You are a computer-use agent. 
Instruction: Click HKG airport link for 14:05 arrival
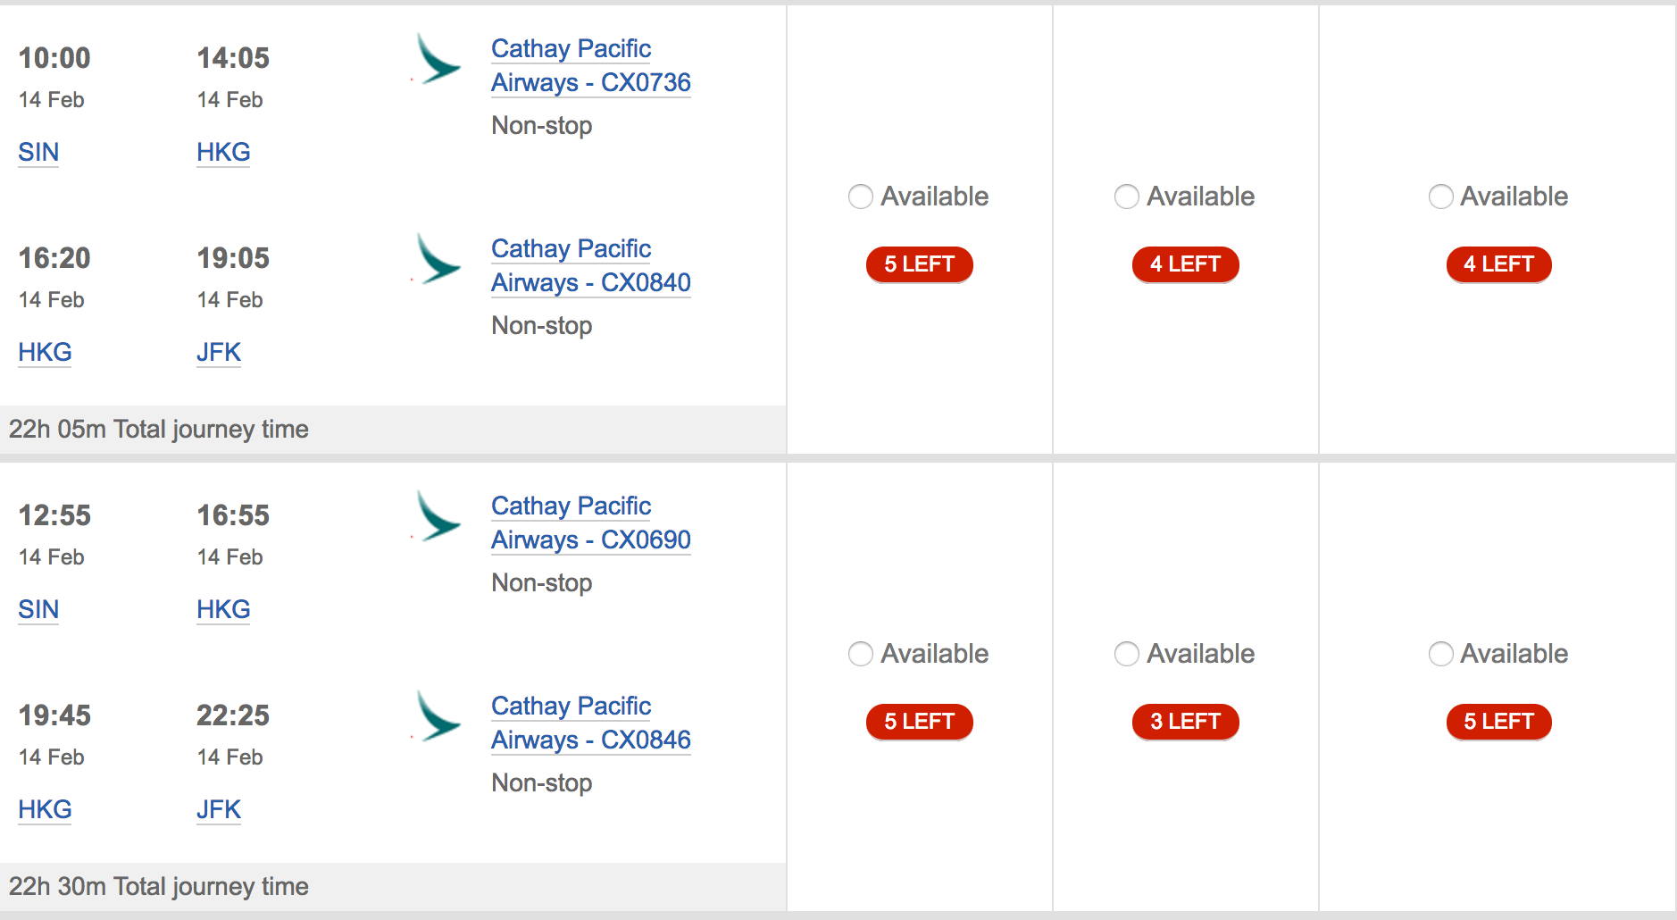pyautogui.click(x=223, y=152)
